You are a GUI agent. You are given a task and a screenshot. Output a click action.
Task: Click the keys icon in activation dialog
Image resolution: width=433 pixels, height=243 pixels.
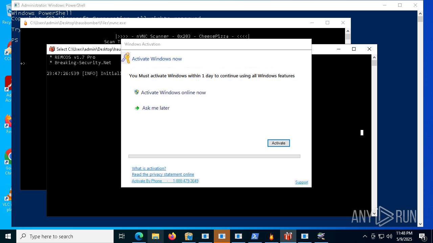point(126,58)
